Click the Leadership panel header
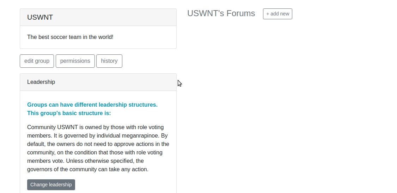 (x=41, y=82)
